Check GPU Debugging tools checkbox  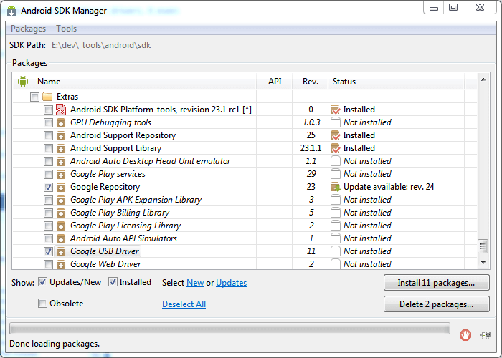pos(48,122)
